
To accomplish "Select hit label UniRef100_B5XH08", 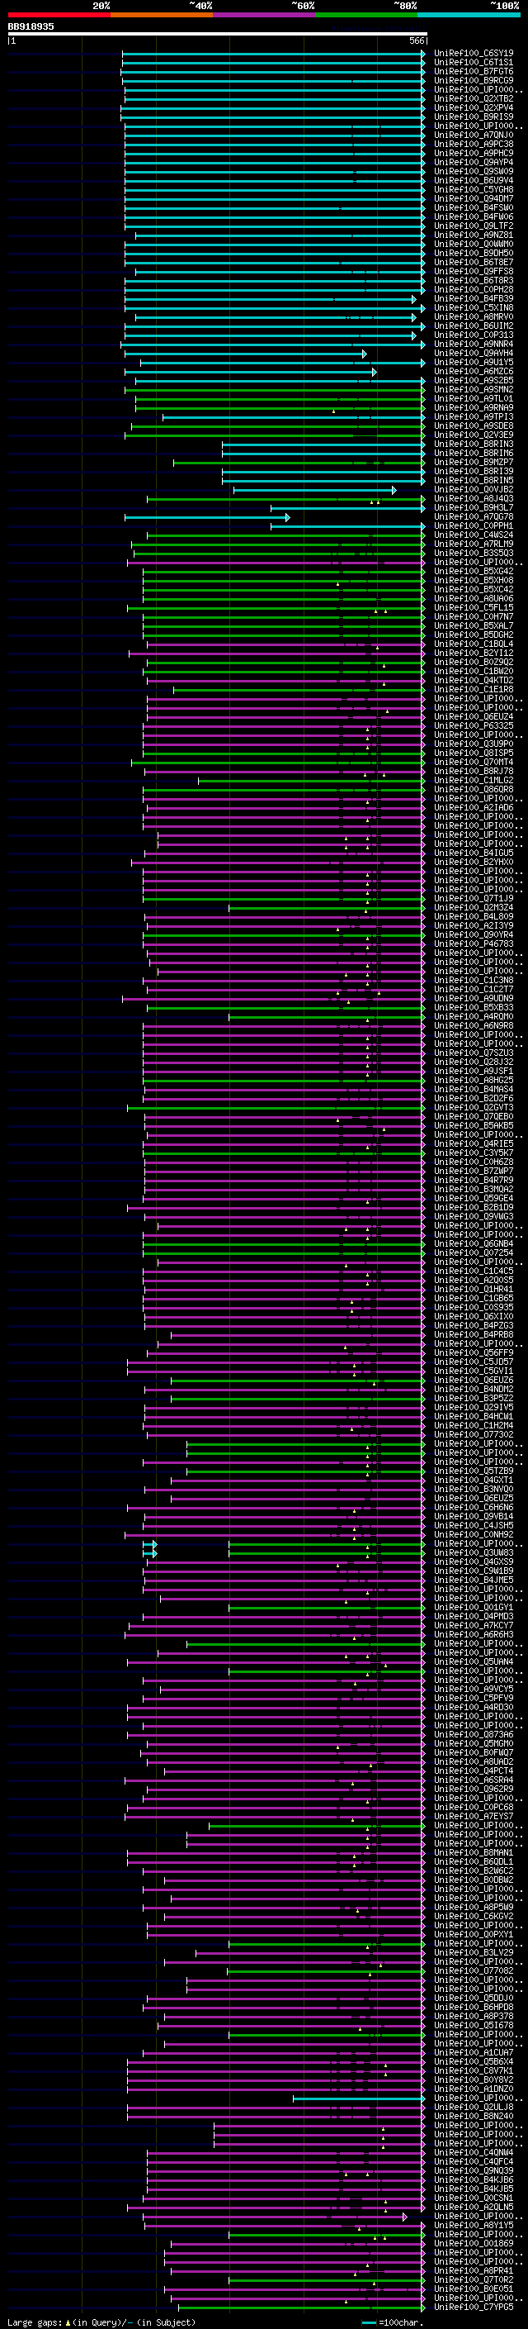I will tap(474, 581).
